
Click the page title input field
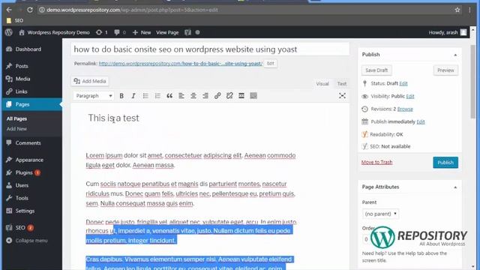[x=210, y=49]
